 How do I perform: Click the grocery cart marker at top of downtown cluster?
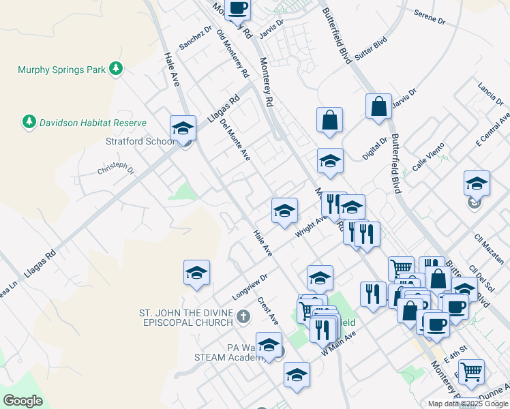pyautogui.click(x=401, y=268)
